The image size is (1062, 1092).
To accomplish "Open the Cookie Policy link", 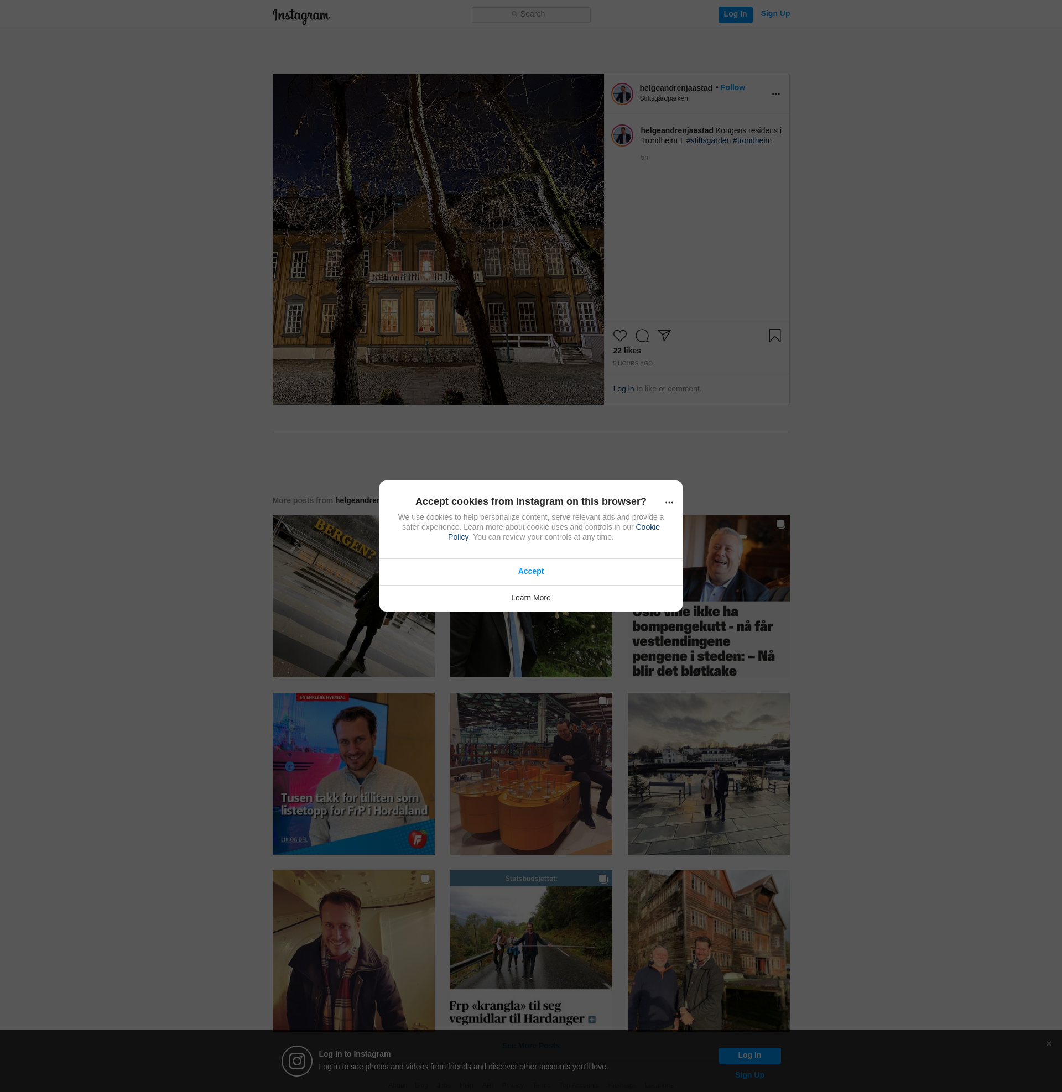I will pos(647,527).
